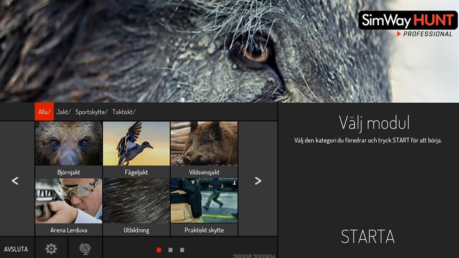Jump to the third page indicator dot
459x258 pixels.
(x=182, y=250)
